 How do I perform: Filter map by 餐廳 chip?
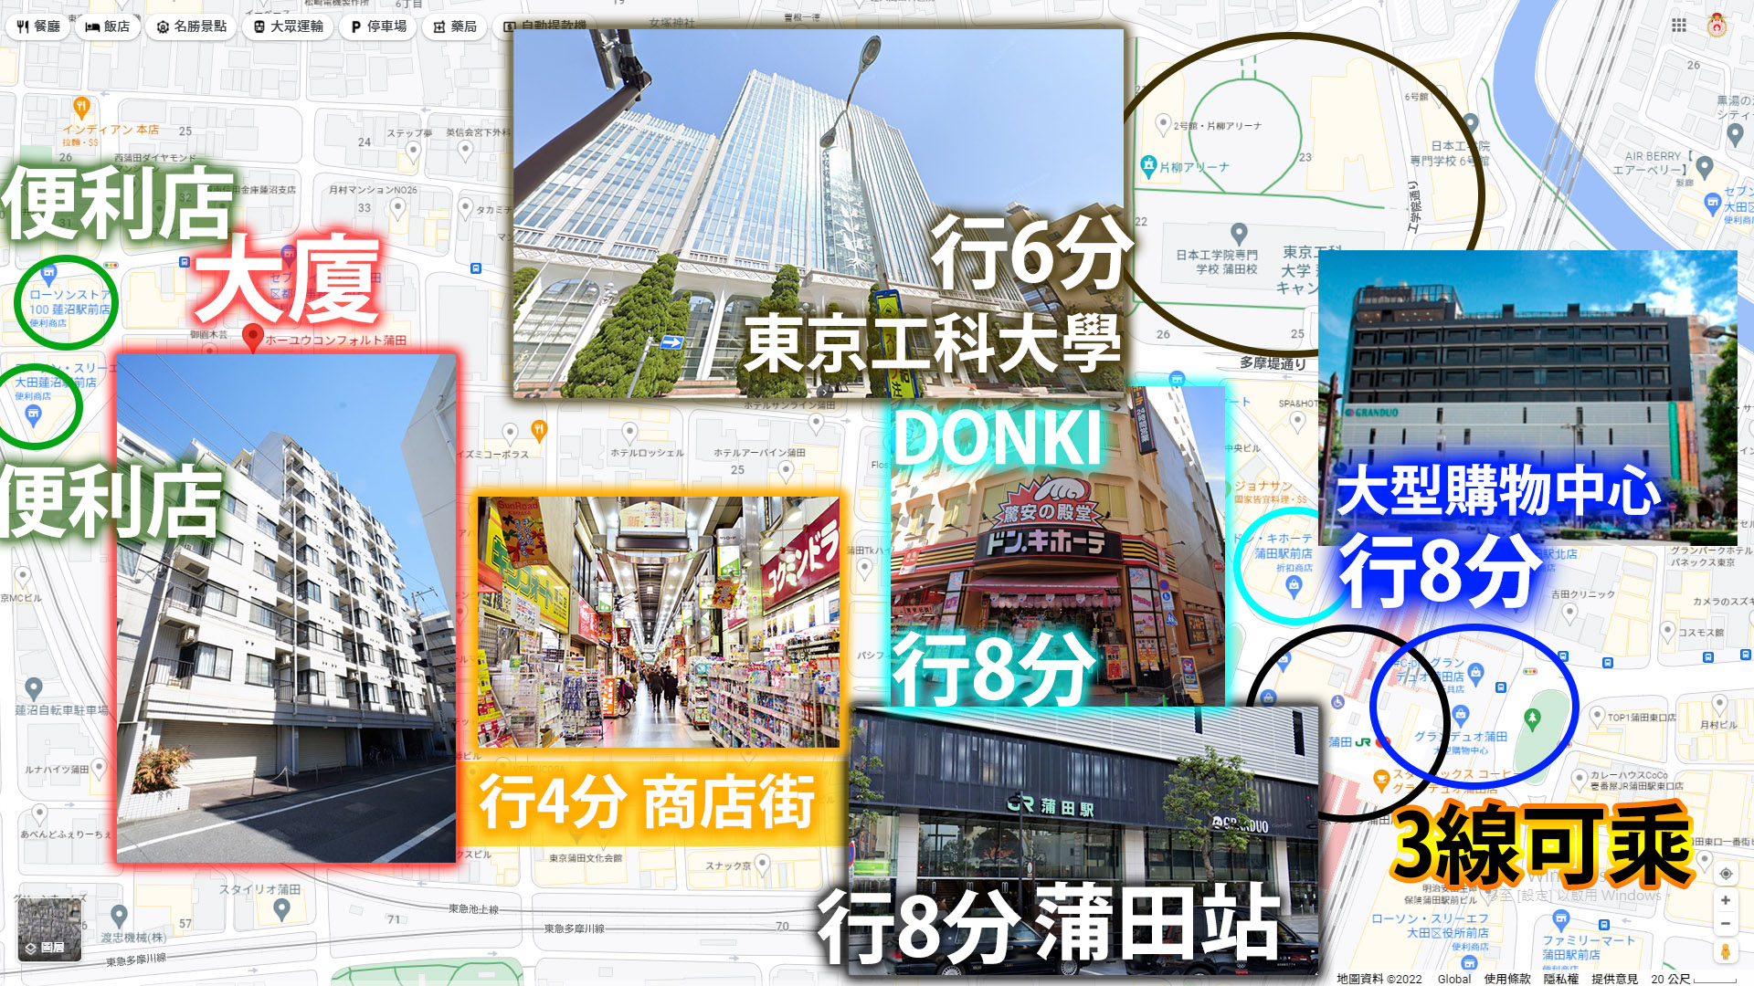[x=38, y=26]
